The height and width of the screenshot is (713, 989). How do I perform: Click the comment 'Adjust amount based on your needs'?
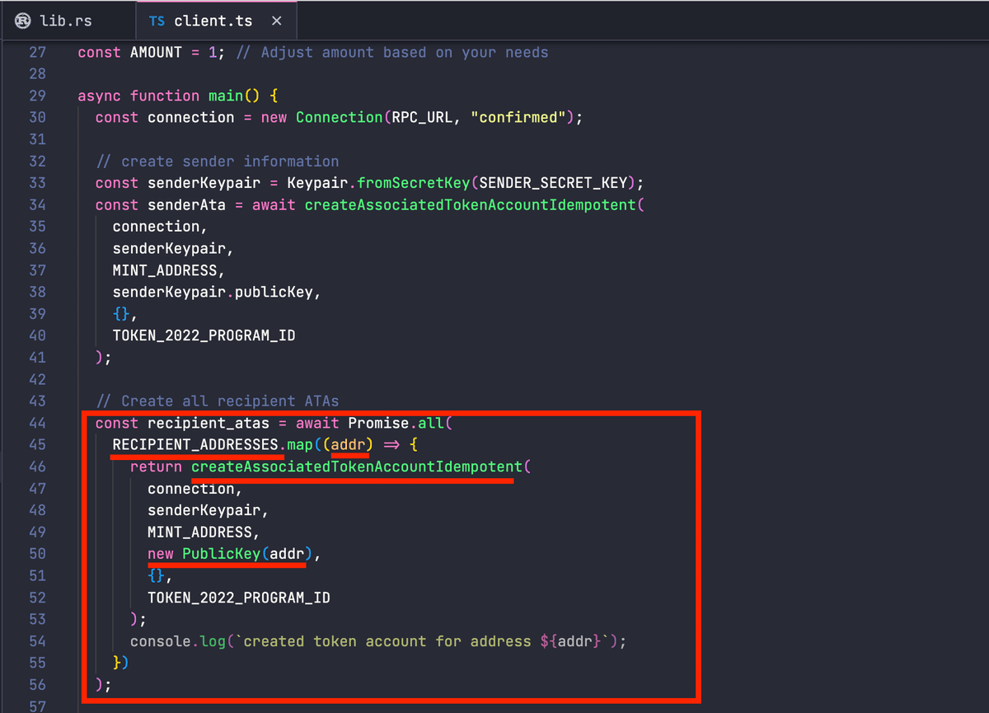click(405, 52)
